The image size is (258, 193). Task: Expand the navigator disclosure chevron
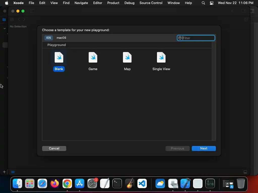[5, 28]
